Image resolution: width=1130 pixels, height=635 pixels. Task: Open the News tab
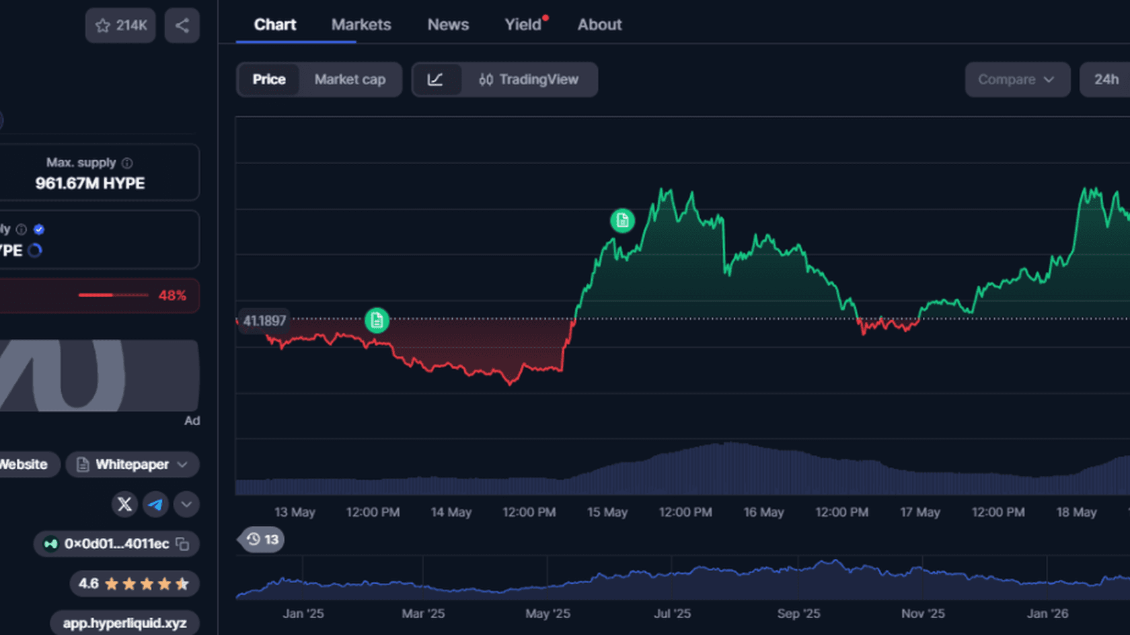448,24
